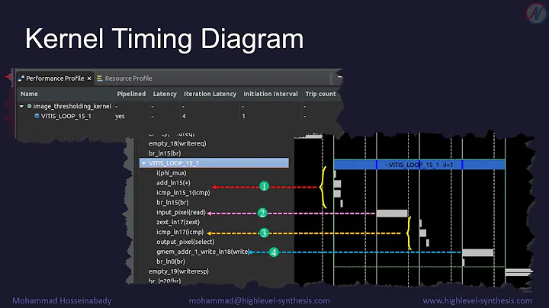Click the icmp_ln17 timing bar
The width and height of the screenshot is (549, 308).
coord(423,233)
